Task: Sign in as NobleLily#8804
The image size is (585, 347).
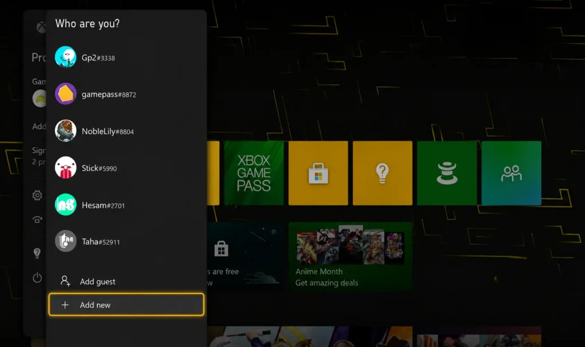Action: coord(126,131)
